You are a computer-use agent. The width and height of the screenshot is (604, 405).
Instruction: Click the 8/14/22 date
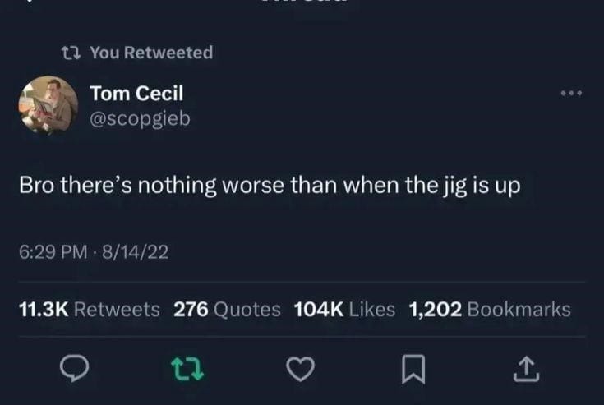click(136, 252)
